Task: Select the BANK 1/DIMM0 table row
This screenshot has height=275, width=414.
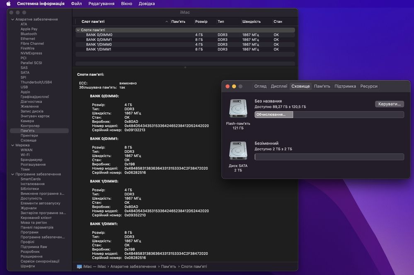Action: (x=185, y=45)
